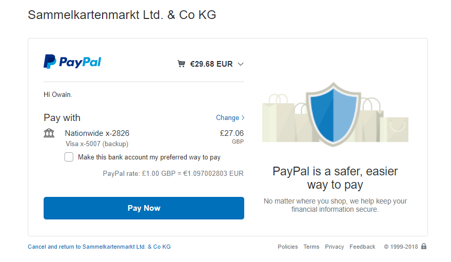Click the blue shield illustration
The width and height of the screenshot is (451, 262).
click(x=334, y=114)
